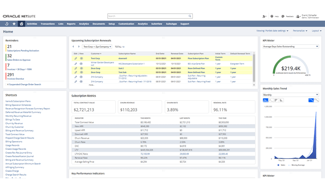The image size is (325, 191).
Task: Switch to column chart type icon
Action: 281,100
